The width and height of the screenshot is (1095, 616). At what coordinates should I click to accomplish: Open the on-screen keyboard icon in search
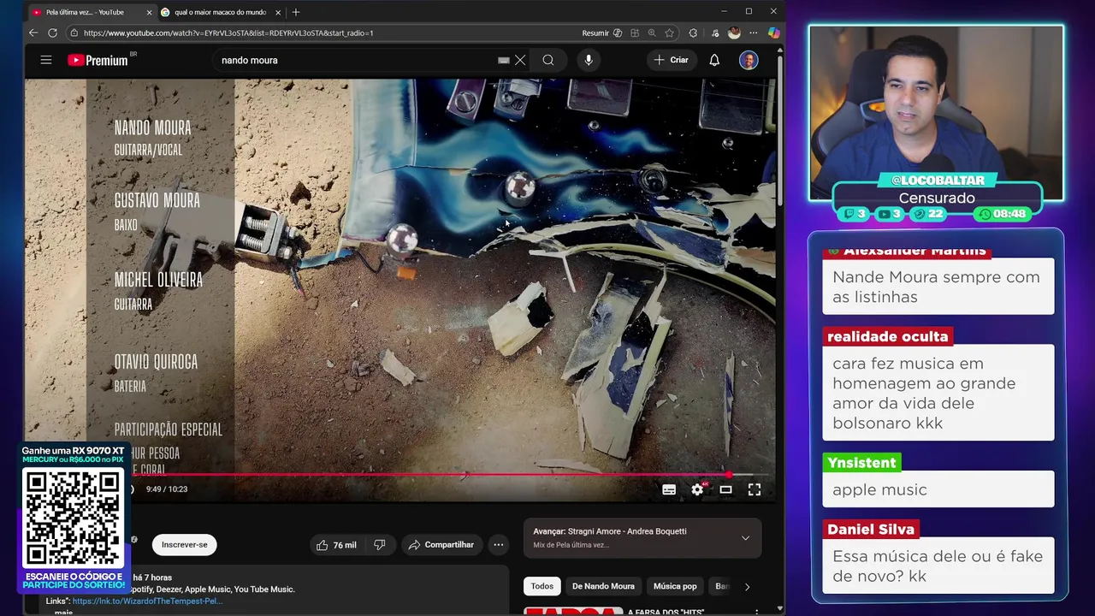pos(504,60)
